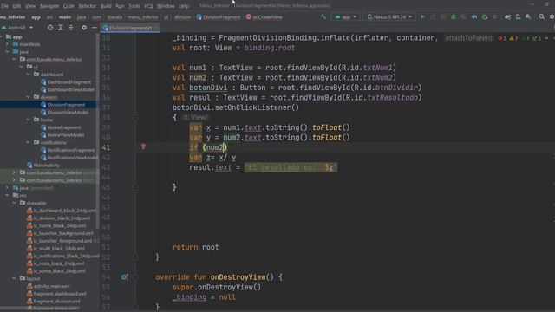
Task: Collapse the drawable folder
Action: tap(14, 203)
